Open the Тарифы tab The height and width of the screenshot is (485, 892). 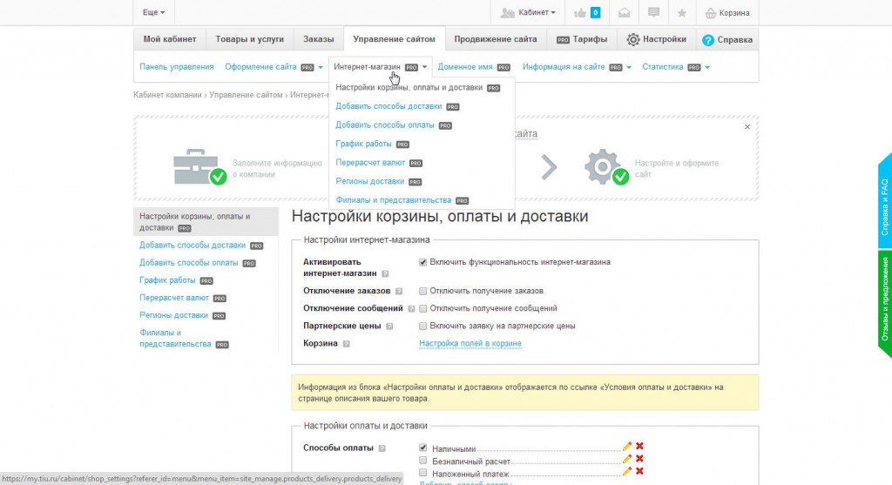pos(581,39)
